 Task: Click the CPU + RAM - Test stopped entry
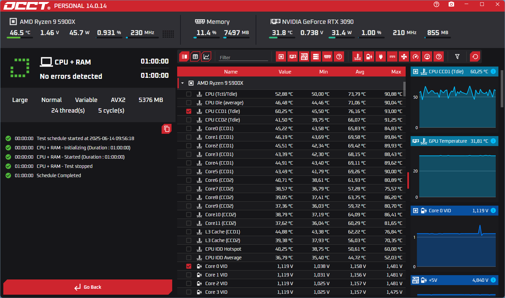click(65, 166)
